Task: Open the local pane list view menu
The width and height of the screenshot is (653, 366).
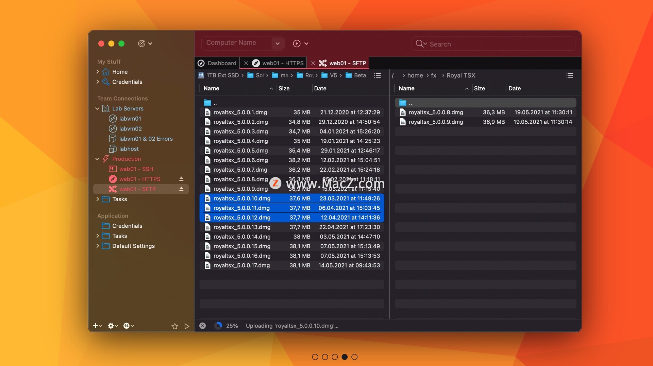Action: click(x=378, y=75)
